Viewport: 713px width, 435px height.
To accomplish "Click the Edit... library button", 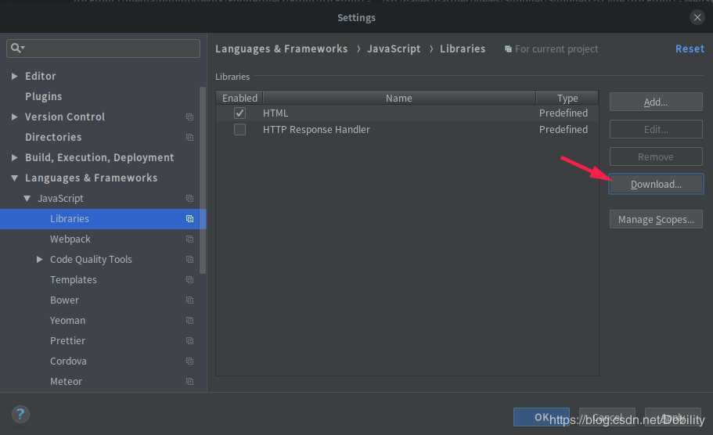I will tap(656, 129).
